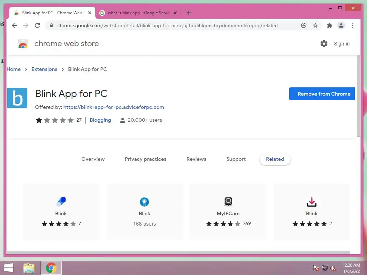The width and height of the screenshot is (367, 275).
Task: Bookmark this tab with the star icon
Action: click(315, 25)
